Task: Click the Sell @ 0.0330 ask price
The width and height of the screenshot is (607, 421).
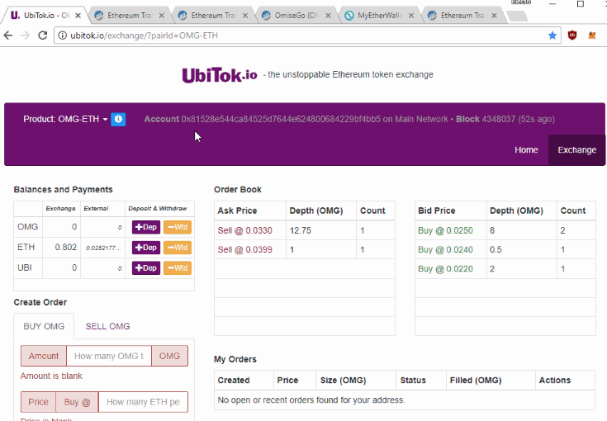Action: 244,230
